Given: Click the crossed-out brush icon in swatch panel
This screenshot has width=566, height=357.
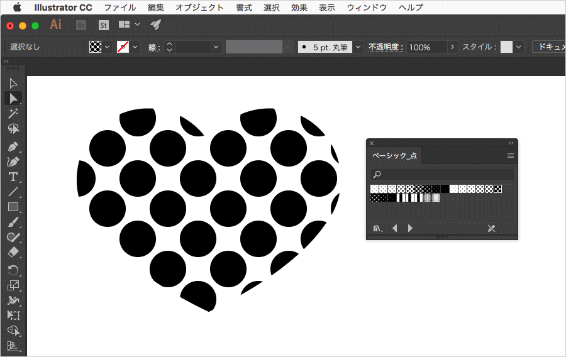Looking at the screenshot, I should 491,228.
